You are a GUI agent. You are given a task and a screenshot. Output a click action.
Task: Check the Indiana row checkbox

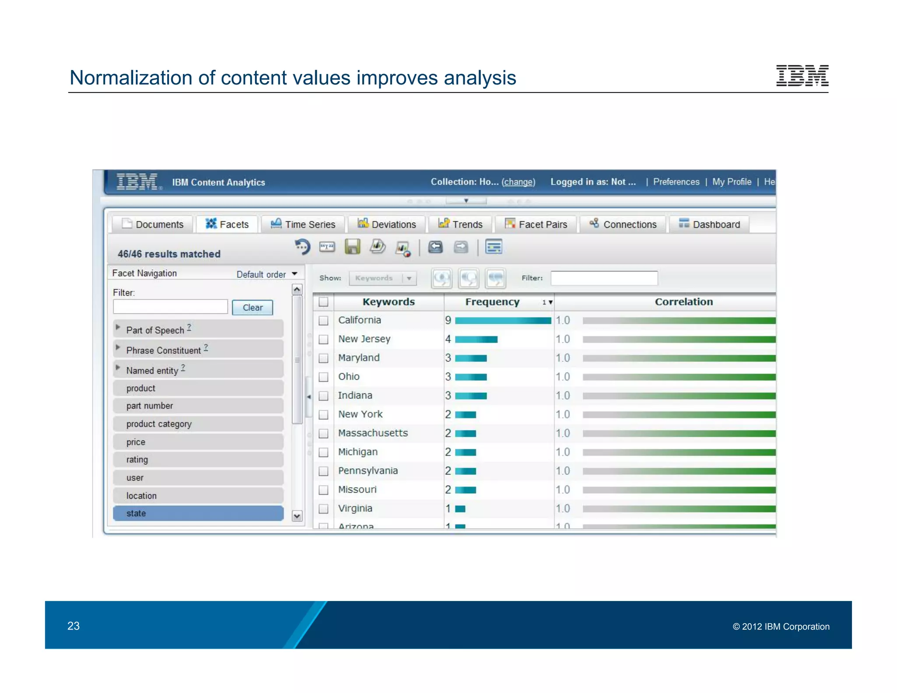click(x=324, y=396)
